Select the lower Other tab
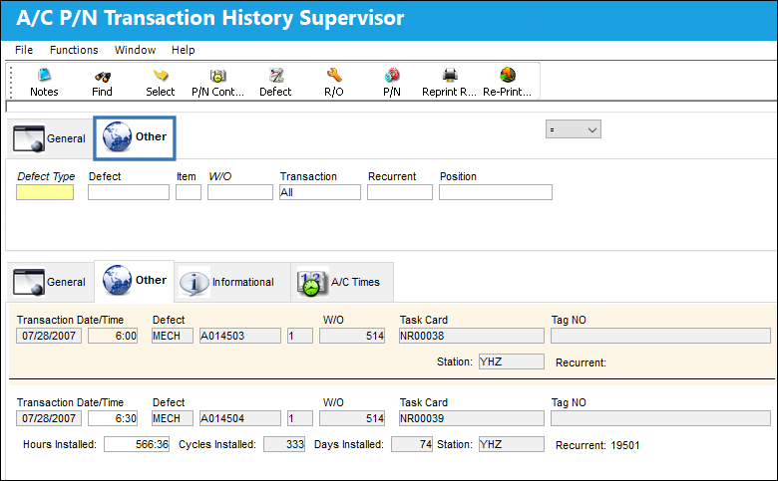Image resolution: width=778 pixels, height=481 pixels. (x=135, y=281)
